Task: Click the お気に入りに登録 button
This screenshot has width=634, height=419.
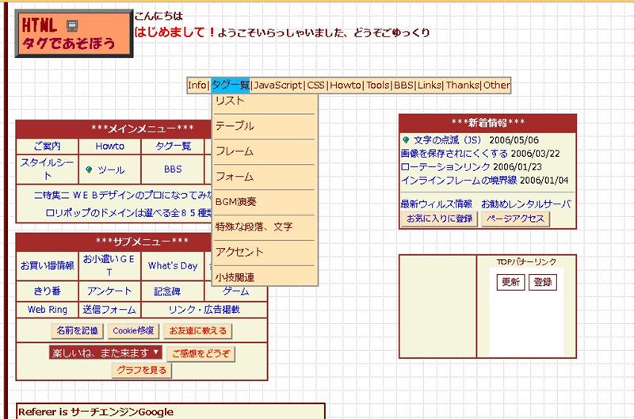Action: (x=439, y=219)
